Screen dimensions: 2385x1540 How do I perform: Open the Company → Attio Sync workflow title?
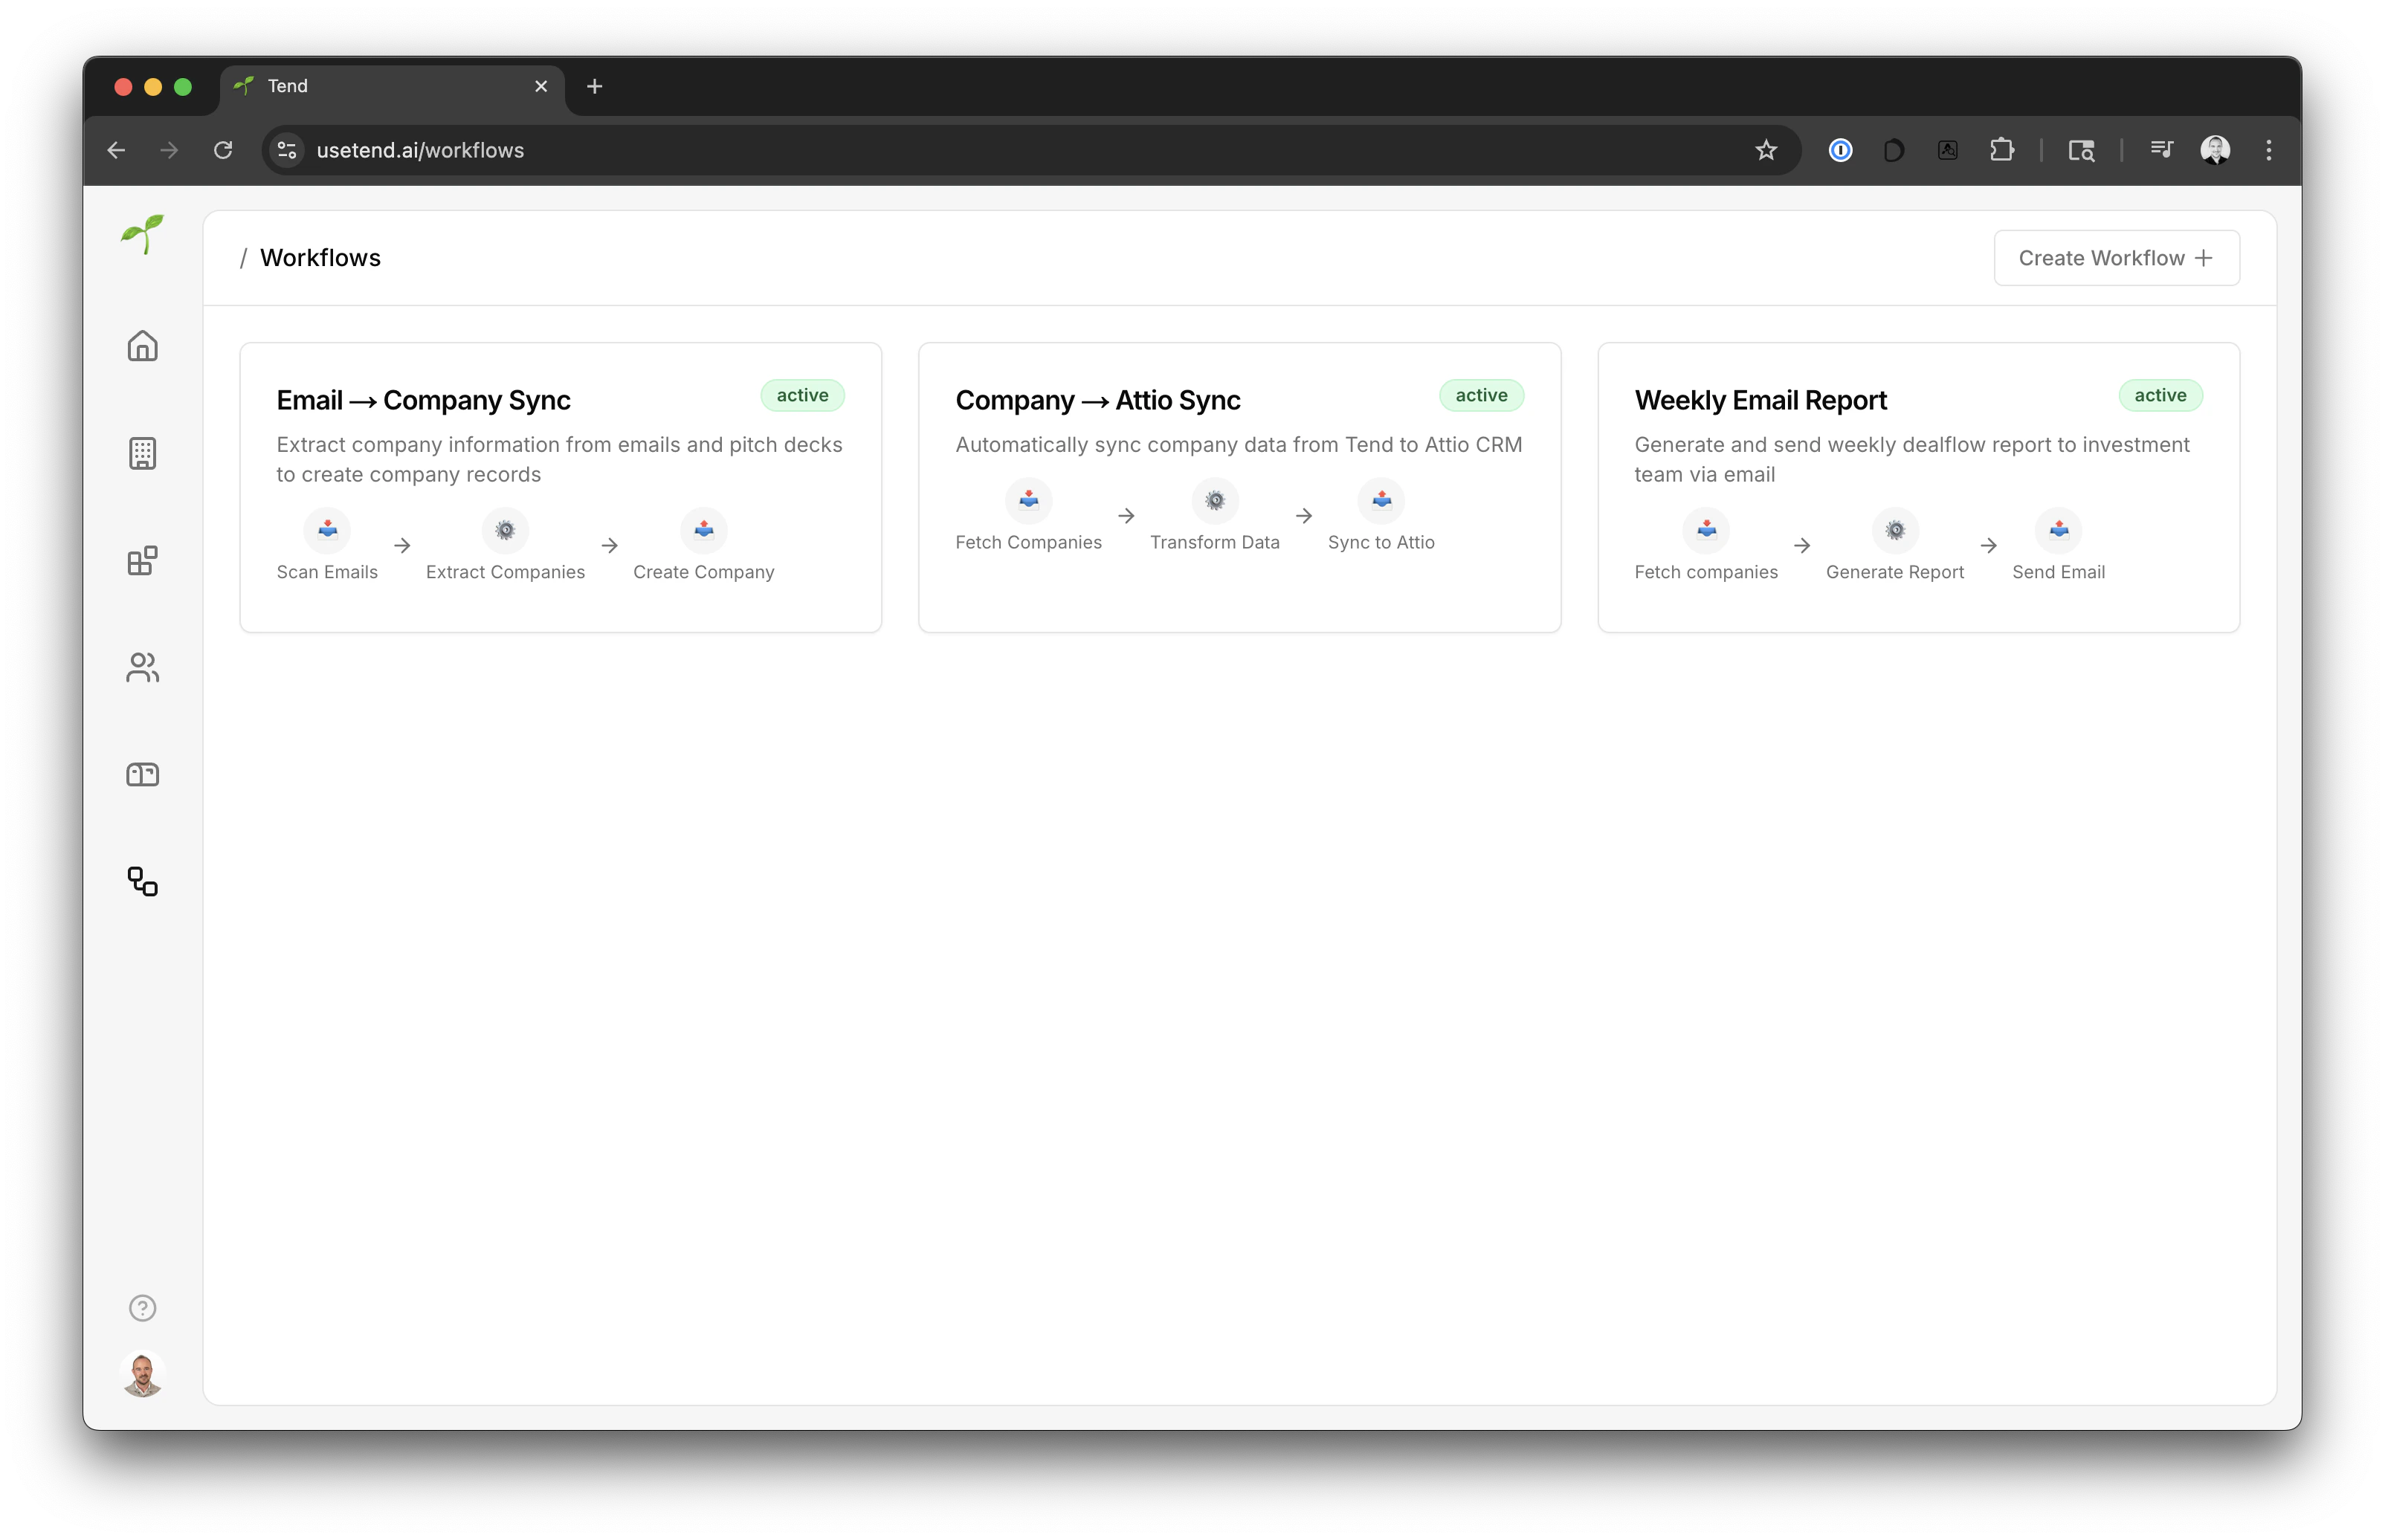[x=1097, y=400]
